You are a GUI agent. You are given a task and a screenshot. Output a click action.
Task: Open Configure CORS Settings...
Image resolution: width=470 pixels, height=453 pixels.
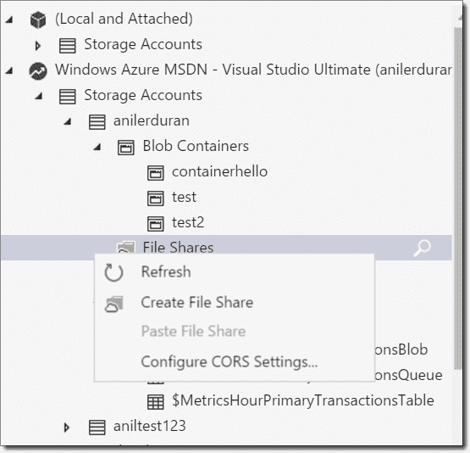(x=235, y=361)
